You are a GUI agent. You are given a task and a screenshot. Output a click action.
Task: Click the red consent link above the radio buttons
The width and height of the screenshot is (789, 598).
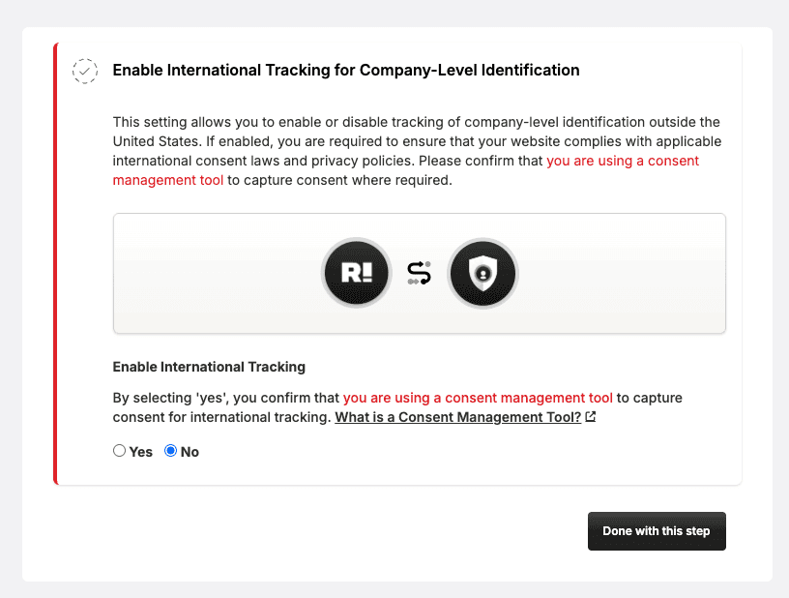click(x=480, y=398)
